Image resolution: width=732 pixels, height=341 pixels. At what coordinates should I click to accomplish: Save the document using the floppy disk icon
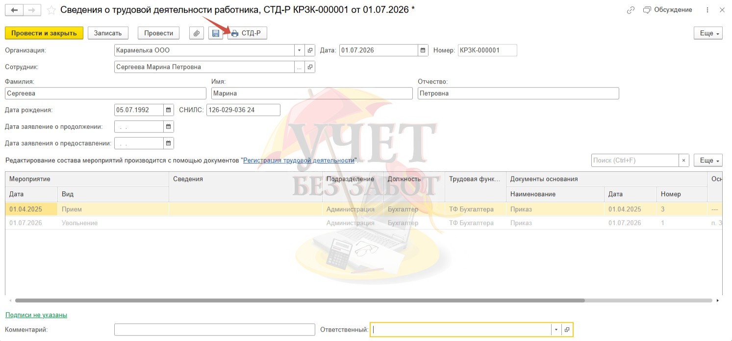(215, 33)
